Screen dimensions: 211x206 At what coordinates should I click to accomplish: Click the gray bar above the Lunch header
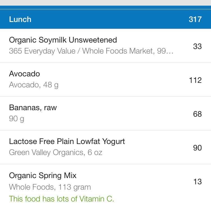pos(105,3)
